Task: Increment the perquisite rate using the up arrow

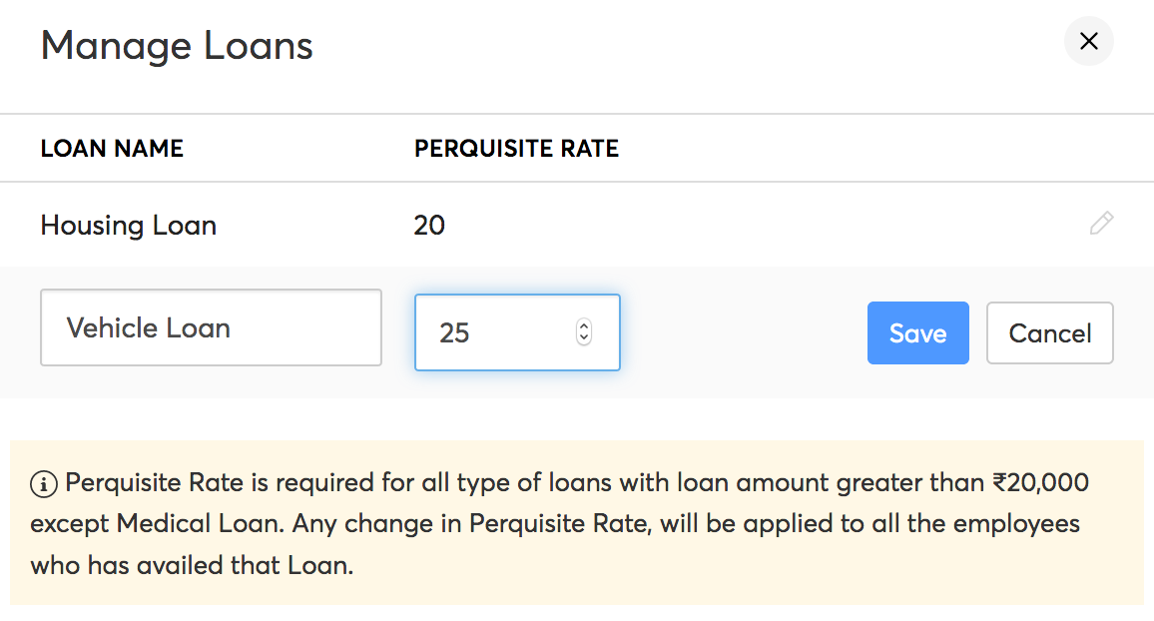Action: coord(582,326)
